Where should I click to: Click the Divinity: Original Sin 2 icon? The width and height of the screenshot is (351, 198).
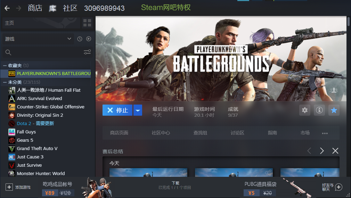coord(11,115)
